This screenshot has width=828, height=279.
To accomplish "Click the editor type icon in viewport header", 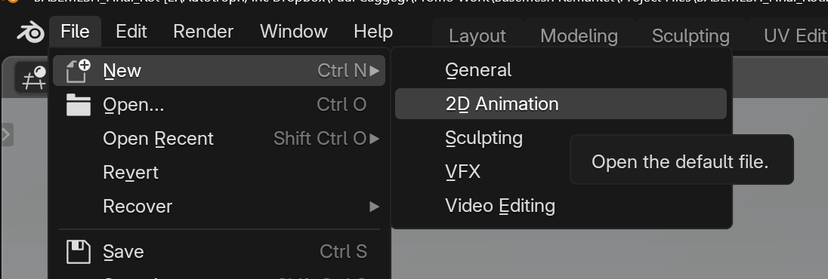I will pos(32,79).
